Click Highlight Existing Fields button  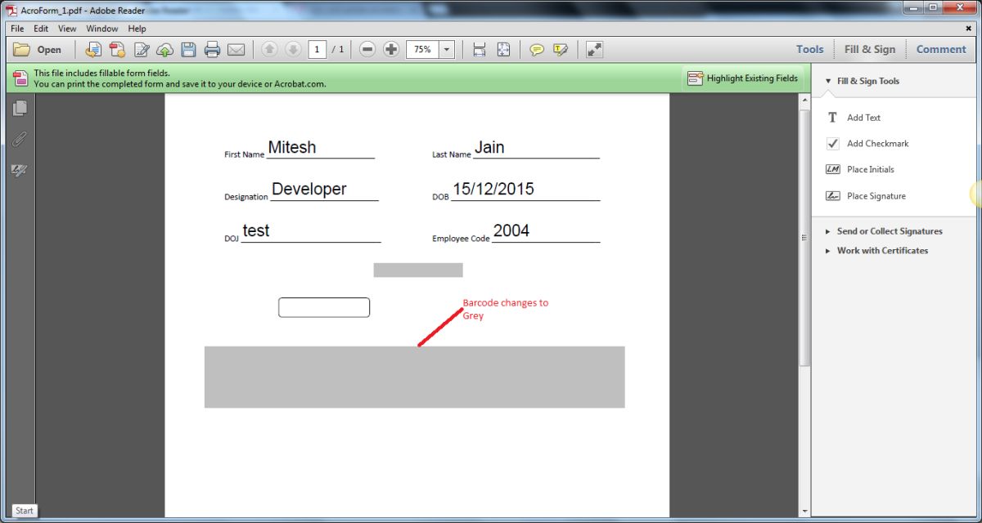742,78
